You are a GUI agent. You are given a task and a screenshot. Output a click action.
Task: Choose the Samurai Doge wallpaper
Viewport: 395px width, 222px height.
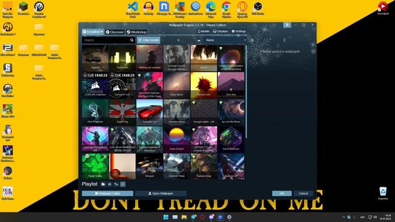204,166
